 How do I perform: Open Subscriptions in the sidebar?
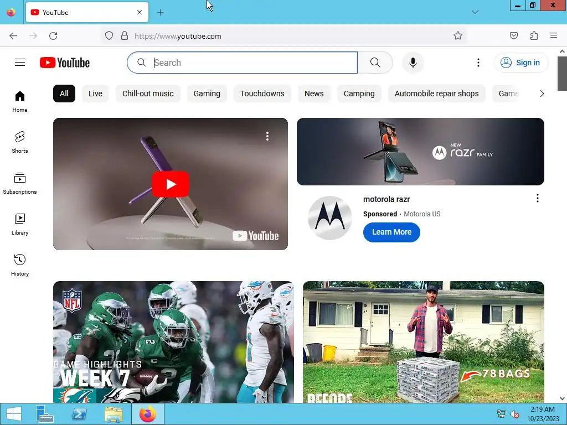click(x=20, y=183)
